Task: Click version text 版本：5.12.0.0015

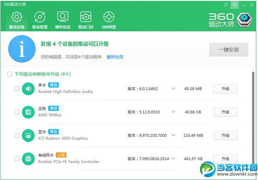Action: coord(144,112)
